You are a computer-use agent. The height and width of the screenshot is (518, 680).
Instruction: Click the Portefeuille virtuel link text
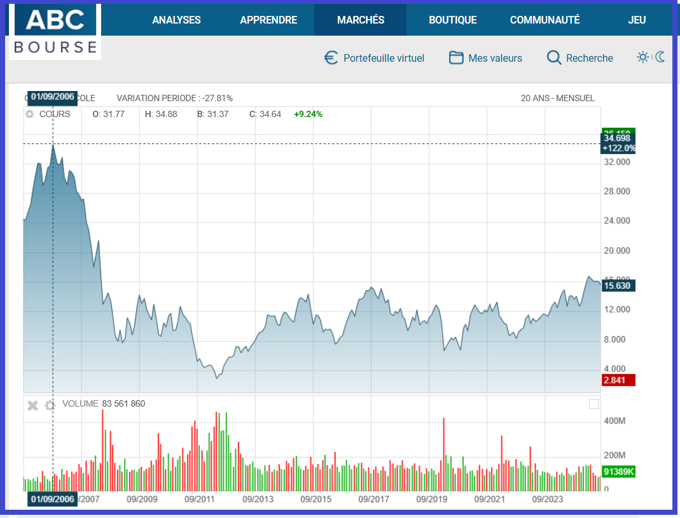(384, 58)
